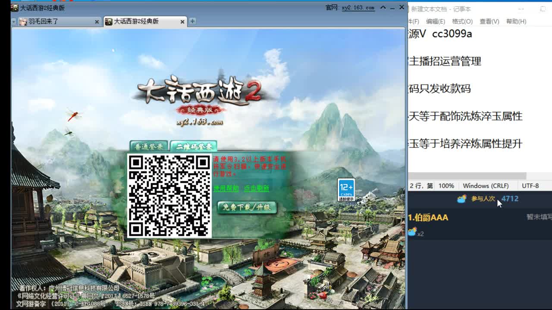Click the 12+ CADPA age rating badge
Screen dimensions: 552x310
tap(346, 190)
